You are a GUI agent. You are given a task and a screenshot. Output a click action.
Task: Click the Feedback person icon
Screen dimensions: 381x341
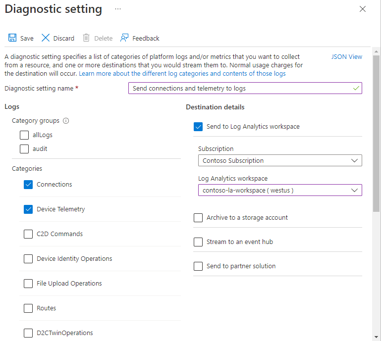[x=124, y=38]
